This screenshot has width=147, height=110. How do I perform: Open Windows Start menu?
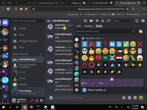pyautogui.click(x=3, y=107)
